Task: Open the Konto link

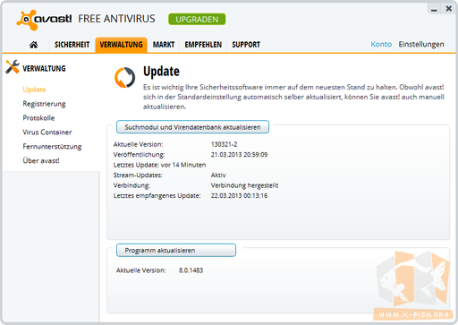Action: point(381,44)
